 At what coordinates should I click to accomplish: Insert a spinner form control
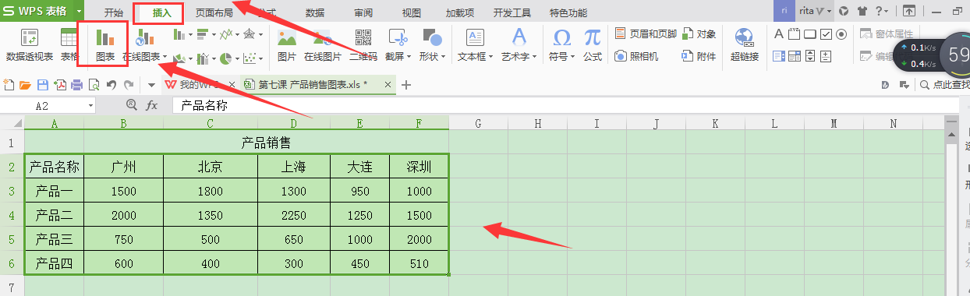tap(826, 56)
